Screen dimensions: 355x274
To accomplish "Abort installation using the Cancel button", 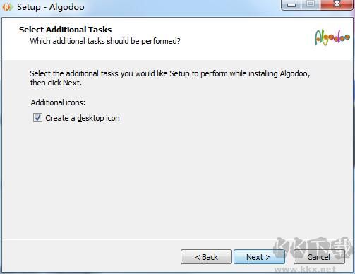I will [x=319, y=257].
